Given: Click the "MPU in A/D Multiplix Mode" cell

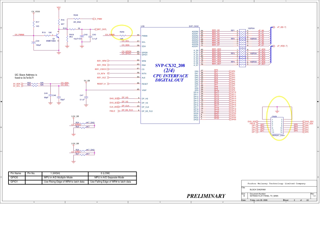Looking at the screenshot, I should 58,177.
